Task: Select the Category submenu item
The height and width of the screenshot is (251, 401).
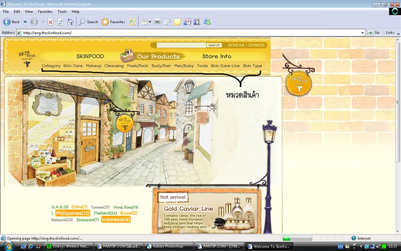Action: (51, 66)
